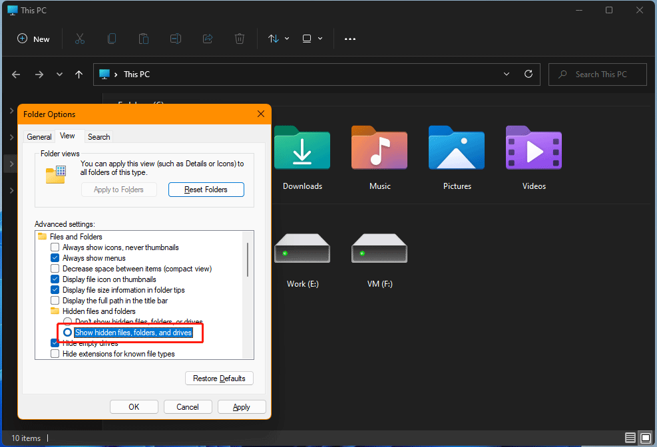Open the Search tab in Folder Options
The height and width of the screenshot is (447, 657).
pos(99,136)
